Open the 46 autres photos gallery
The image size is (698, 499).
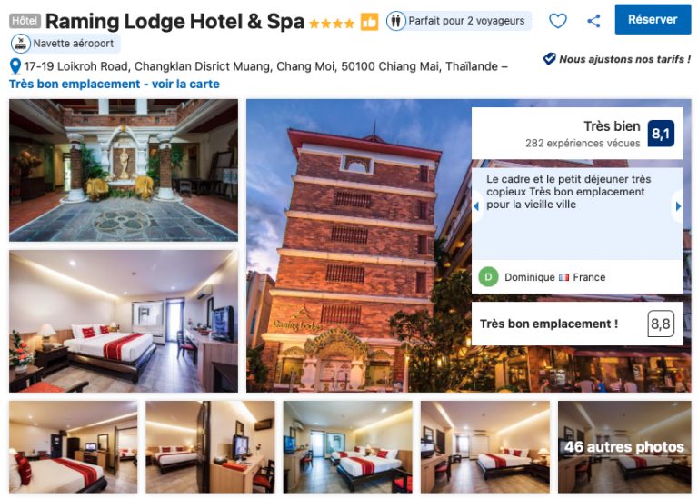click(624, 447)
